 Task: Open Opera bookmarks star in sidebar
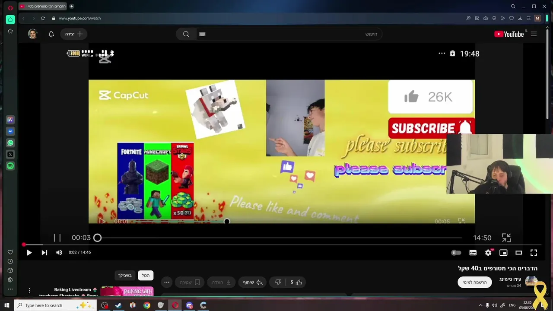click(10, 31)
